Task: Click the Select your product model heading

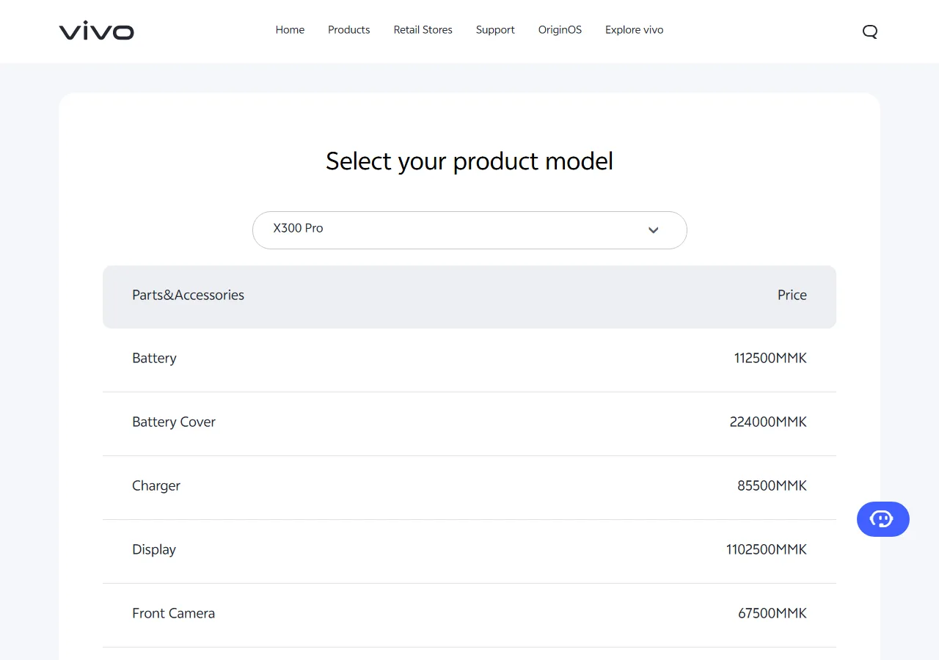Action: (469, 161)
